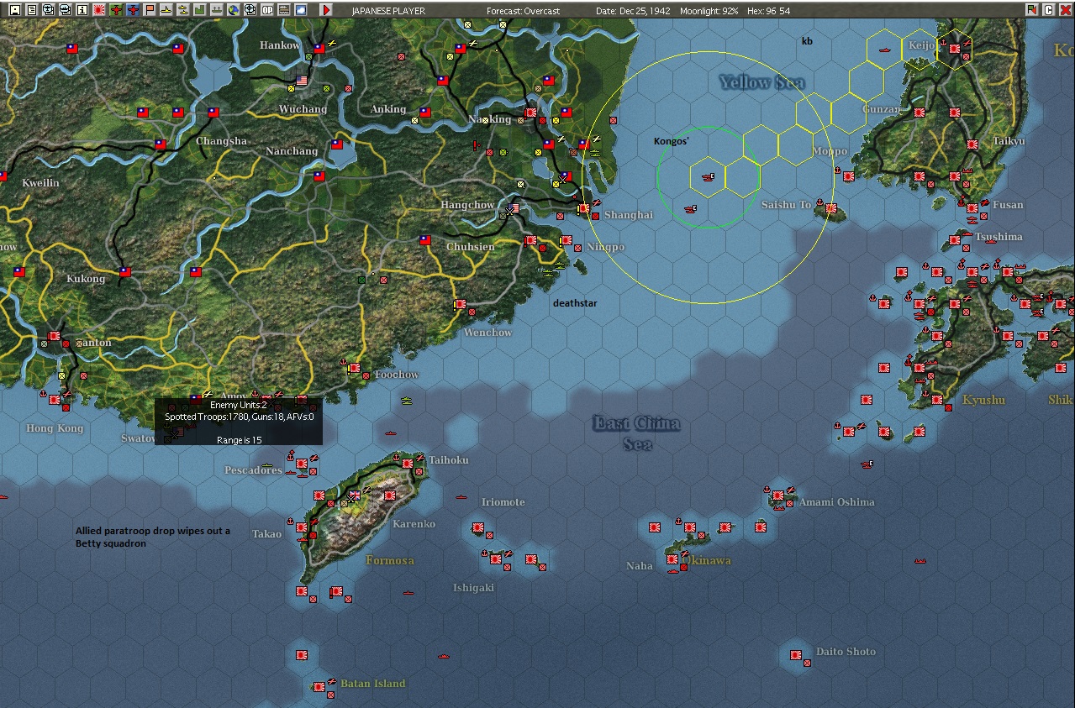Select the base icon at Batan Island
The image size is (1075, 708).
pyautogui.click(x=319, y=686)
